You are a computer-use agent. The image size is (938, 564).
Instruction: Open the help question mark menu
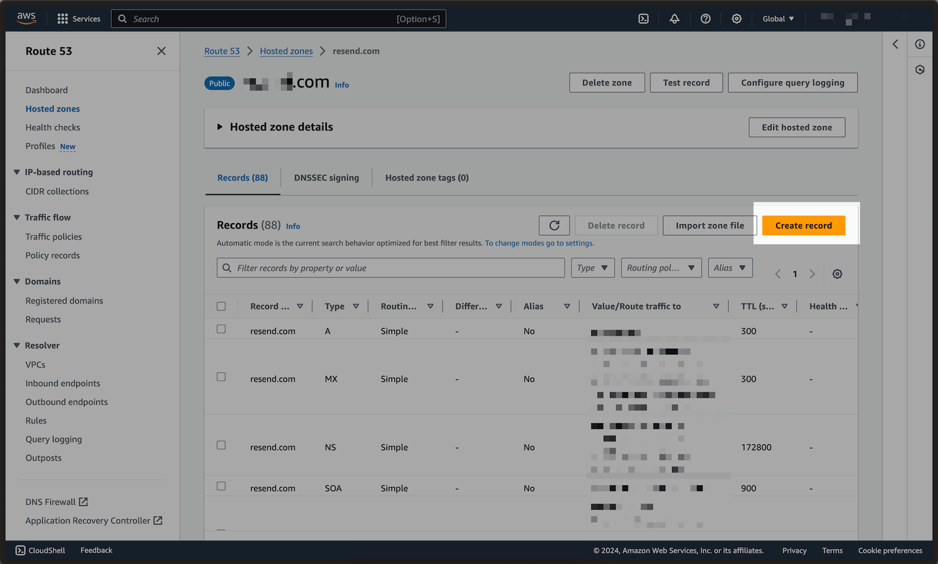[706, 19]
